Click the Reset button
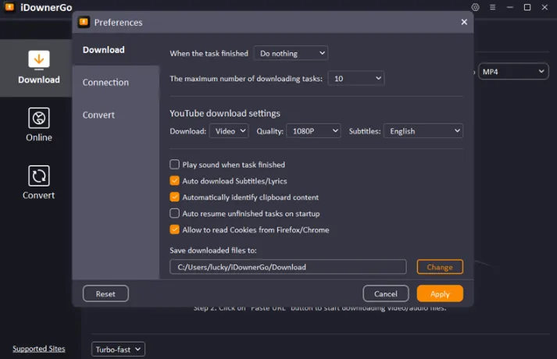Screen dimensions: 557x359 (105, 293)
